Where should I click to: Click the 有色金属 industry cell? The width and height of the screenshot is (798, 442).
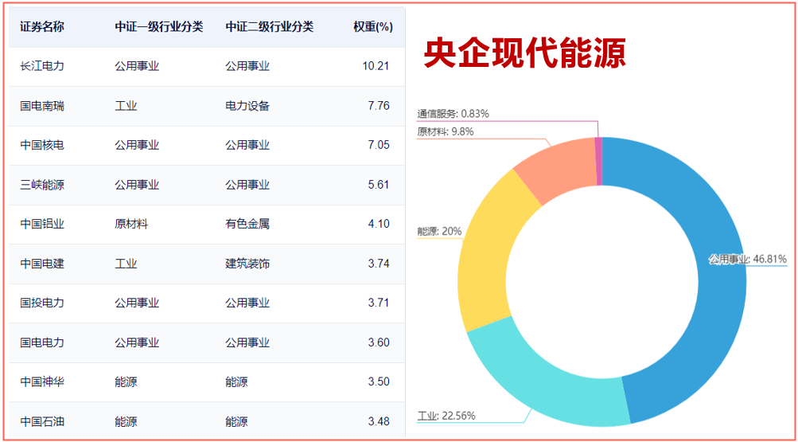pos(247,224)
